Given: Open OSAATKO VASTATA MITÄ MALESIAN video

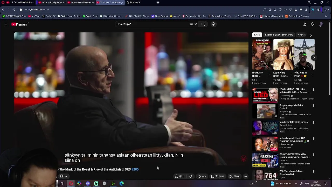Looking at the screenshot, I should pos(265,160).
